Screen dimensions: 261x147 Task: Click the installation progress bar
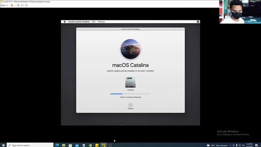point(130,94)
